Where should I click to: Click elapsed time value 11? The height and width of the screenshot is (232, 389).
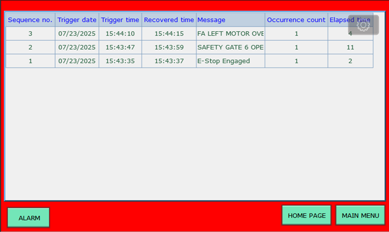350,47
